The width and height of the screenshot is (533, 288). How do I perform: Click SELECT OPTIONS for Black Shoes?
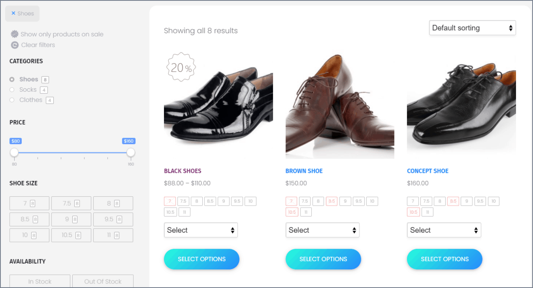(201, 259)
